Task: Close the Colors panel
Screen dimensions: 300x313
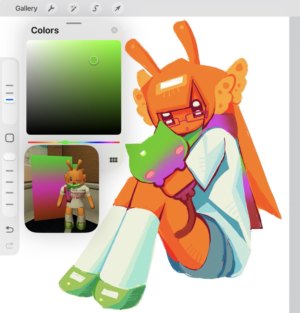Action: [x=114, y=30]
